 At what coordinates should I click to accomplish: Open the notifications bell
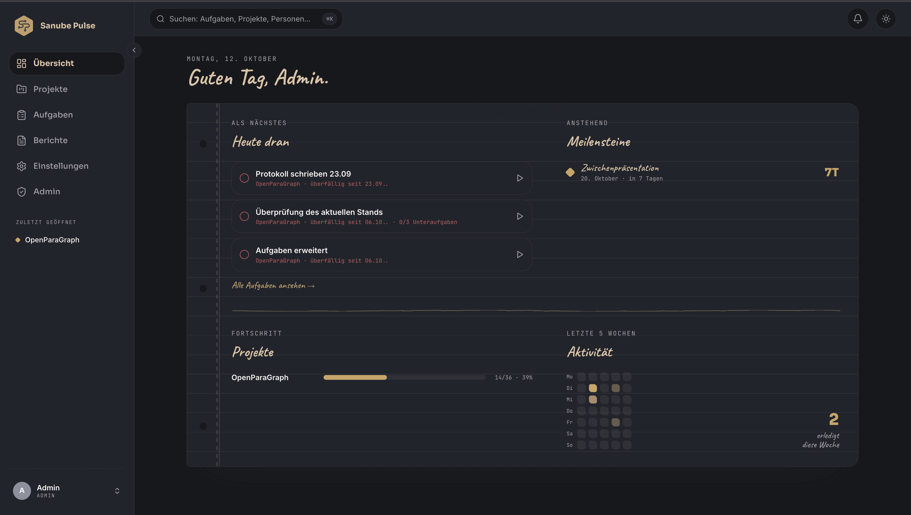pyautogui.click(x=858, y=19)
